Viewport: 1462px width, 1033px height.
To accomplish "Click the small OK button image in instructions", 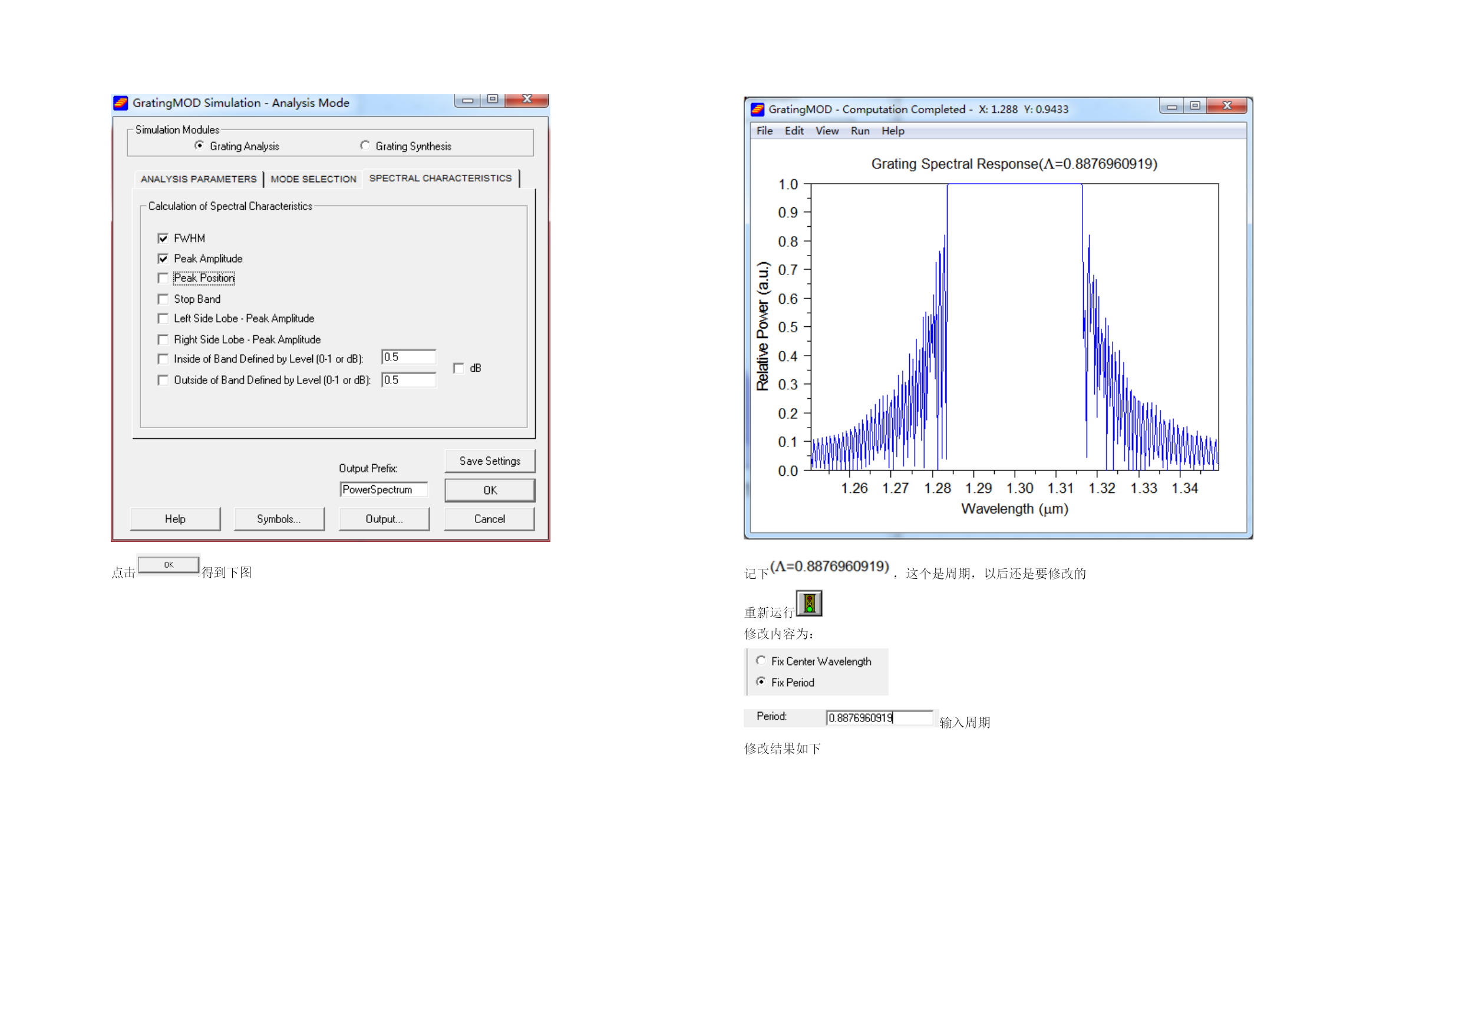I will click(x=169, y=565).
